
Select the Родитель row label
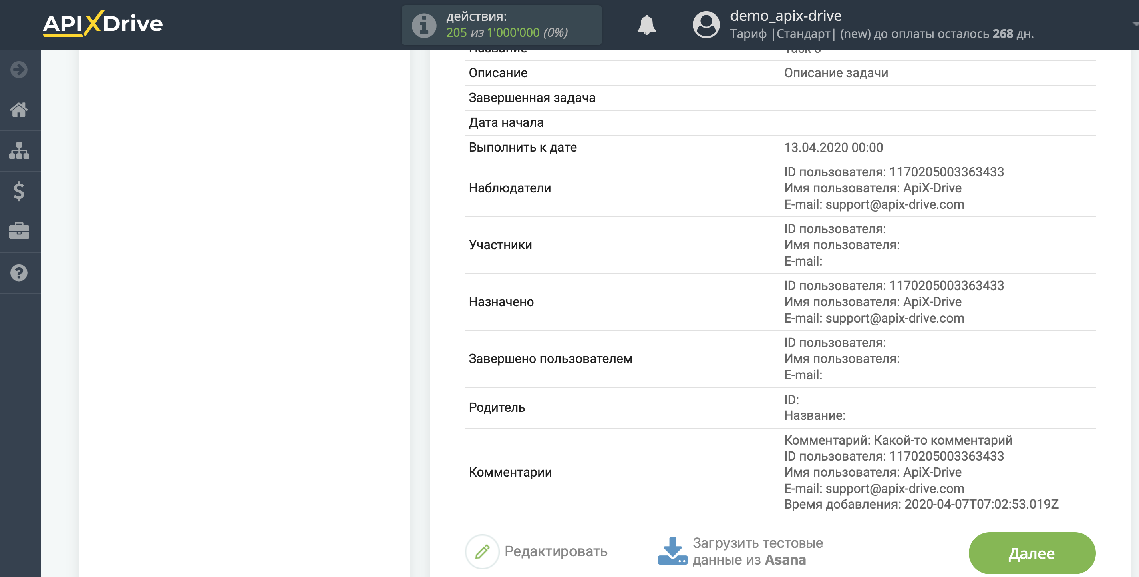click(497, 407)
